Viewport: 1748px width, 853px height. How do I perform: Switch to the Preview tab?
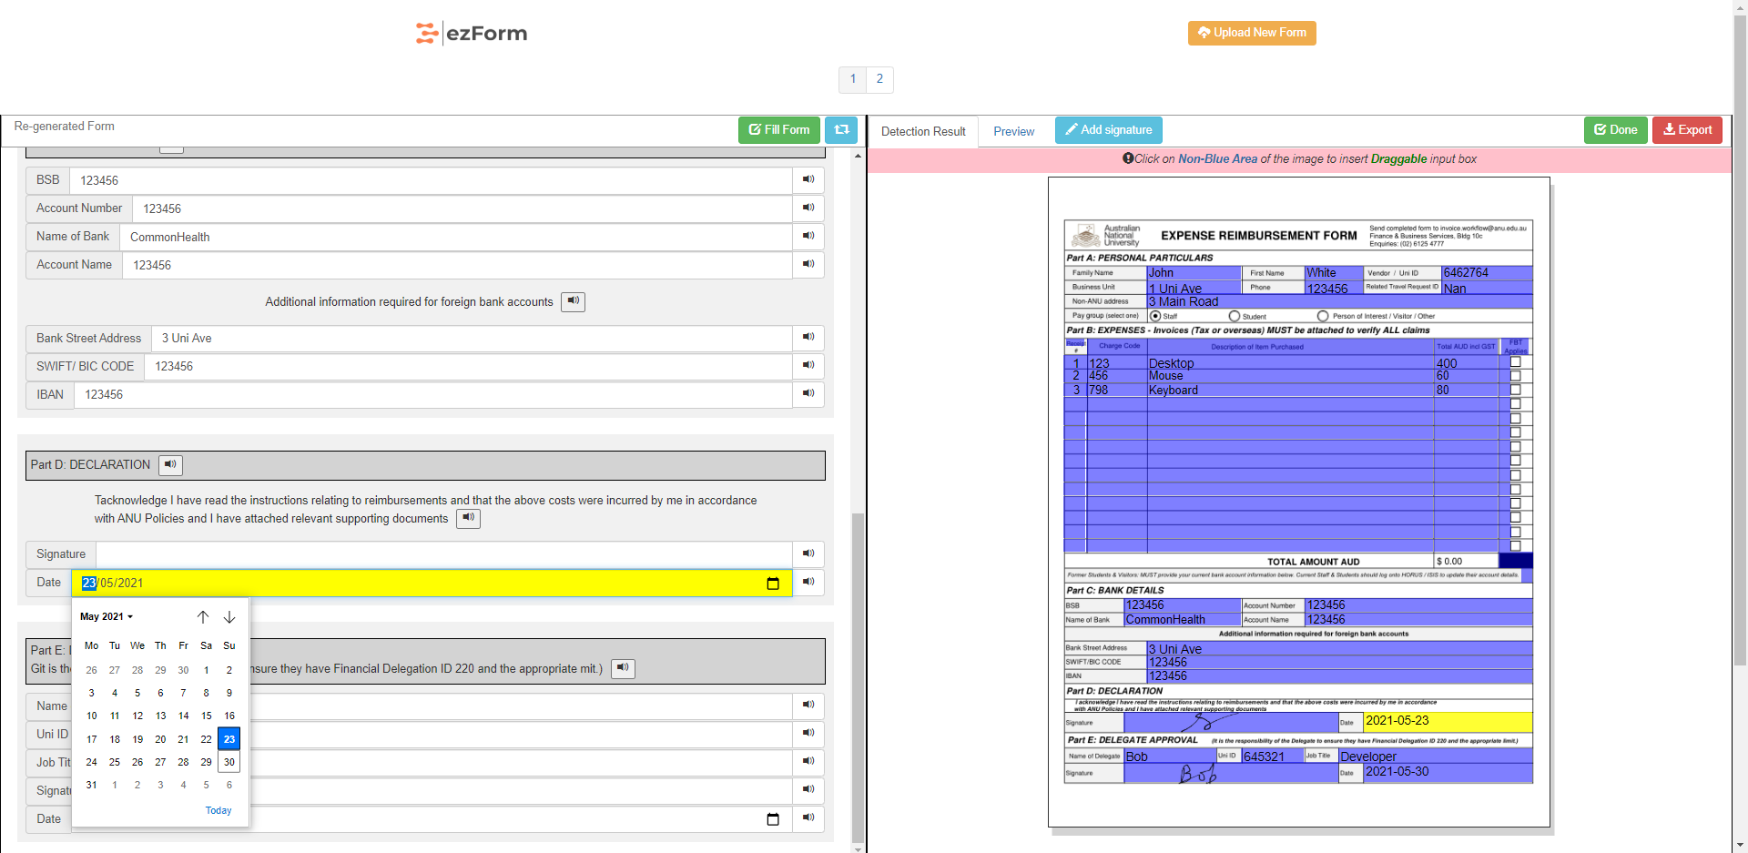pyautogui.click(x=1013, y=132)
